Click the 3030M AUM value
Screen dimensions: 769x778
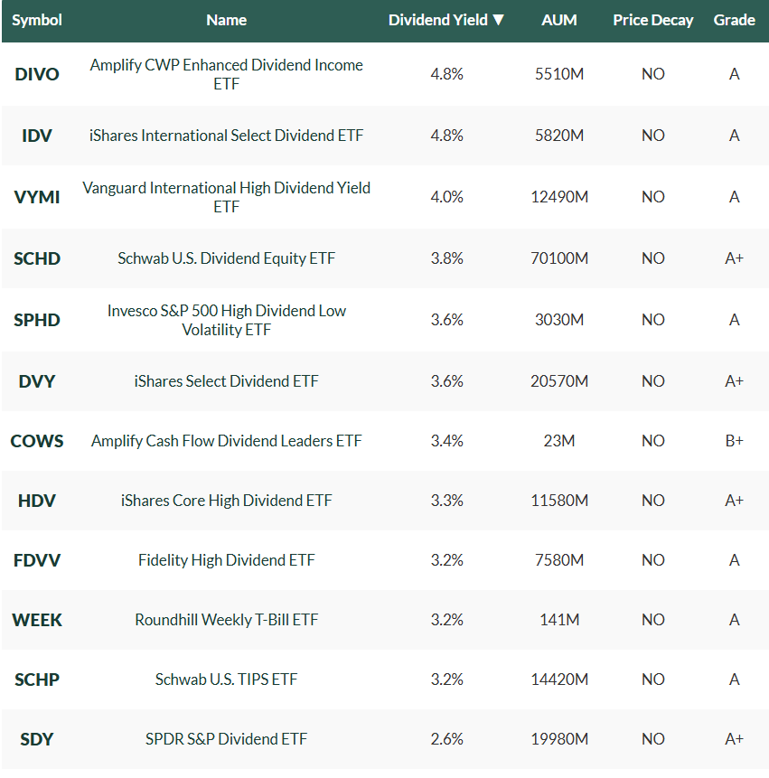[x=559, y=320]
